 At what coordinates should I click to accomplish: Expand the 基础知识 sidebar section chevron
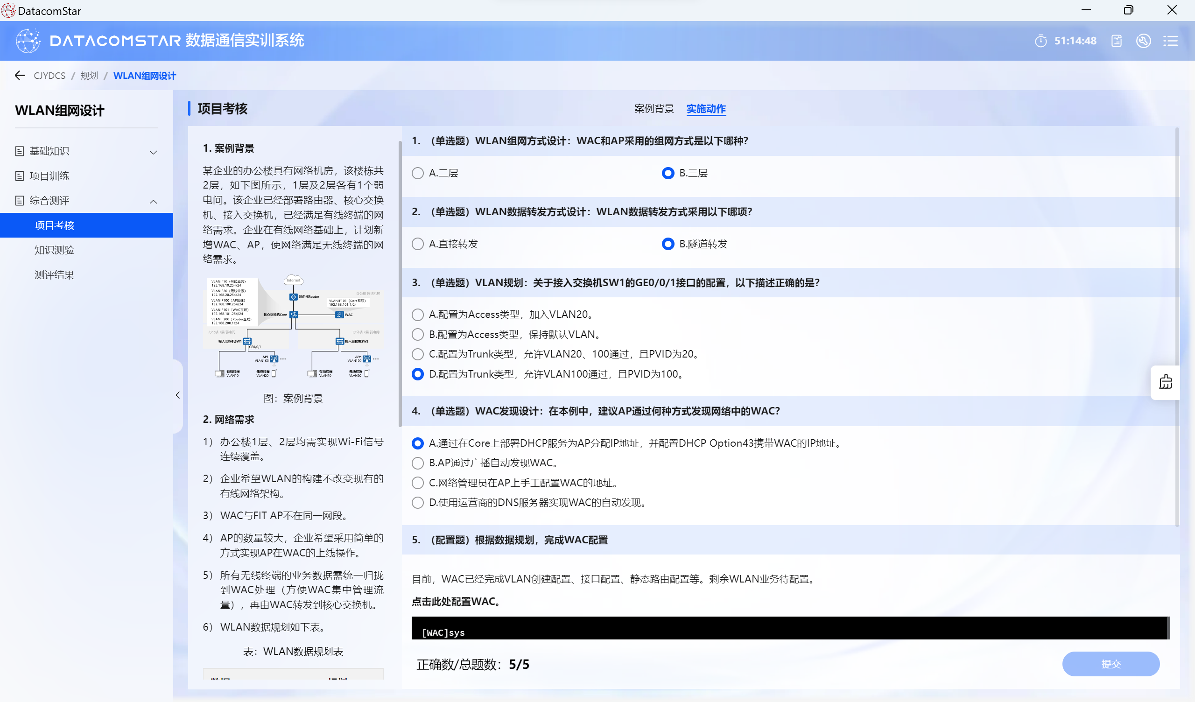(153, 152)
